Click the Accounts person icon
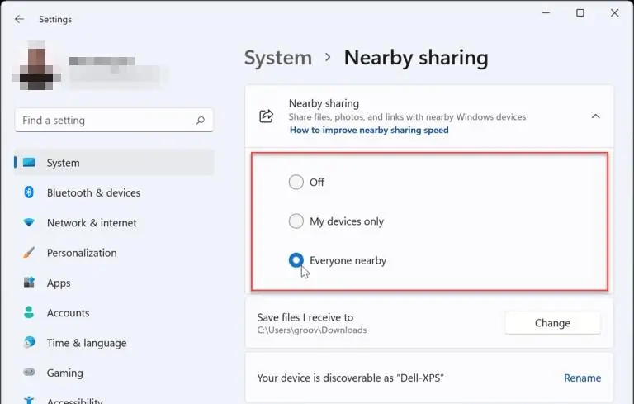The image size is (634, 404). point(29,312)
